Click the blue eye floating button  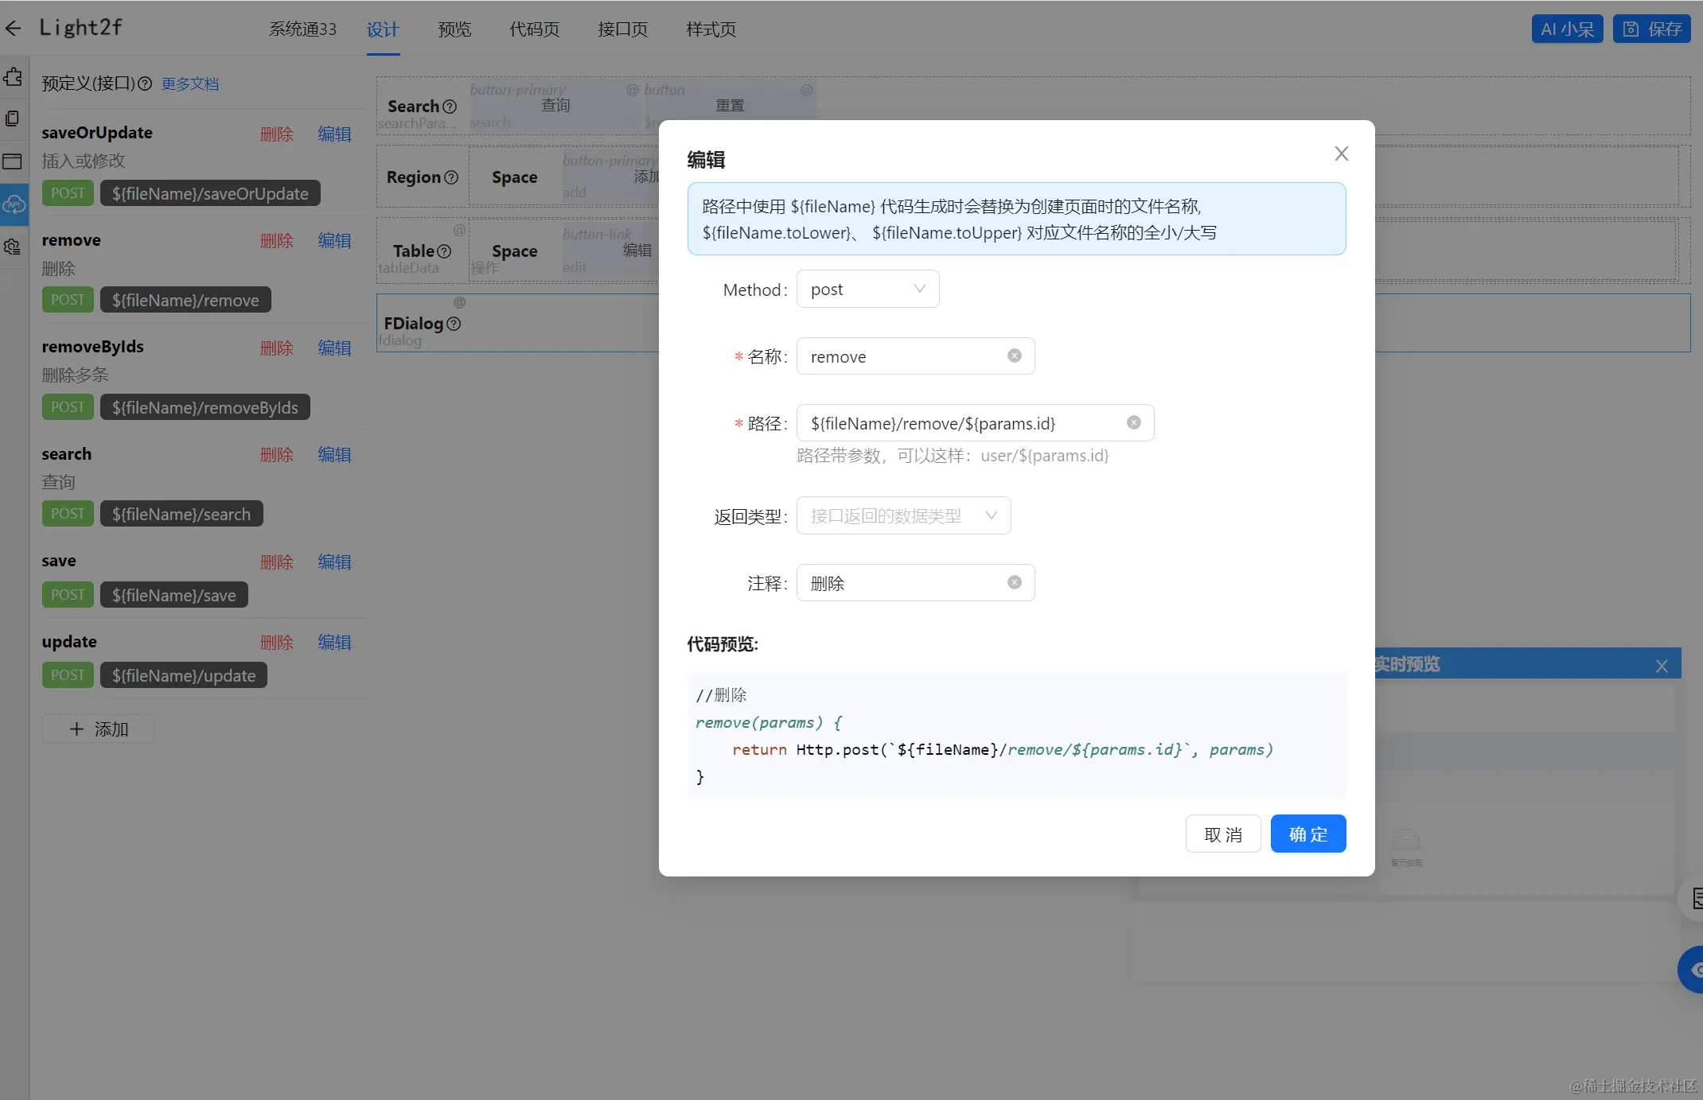coord(1693,970)
